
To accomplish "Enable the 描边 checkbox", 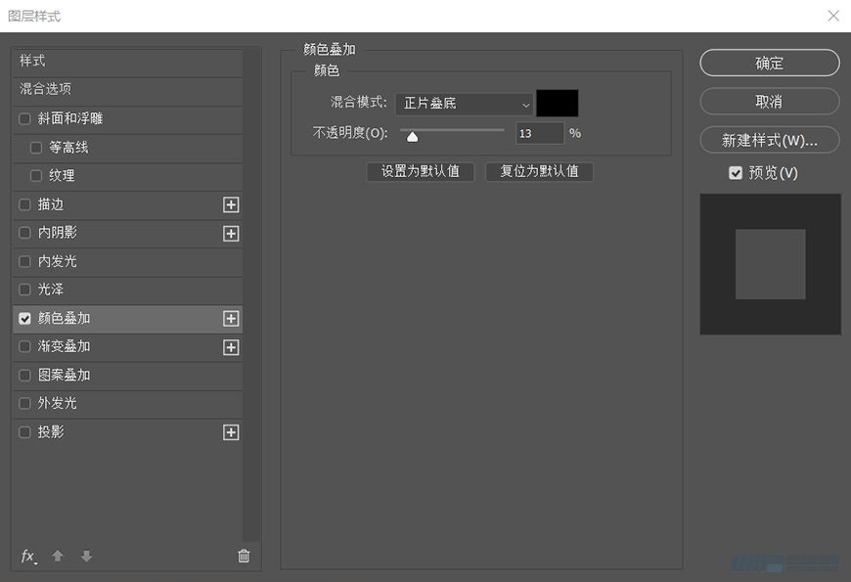I will point(24,204).
